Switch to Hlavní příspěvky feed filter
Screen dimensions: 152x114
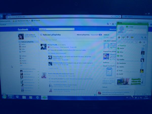(83, 35)
